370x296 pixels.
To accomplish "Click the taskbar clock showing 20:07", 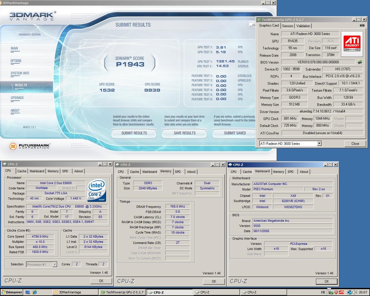I will [363, 292].
